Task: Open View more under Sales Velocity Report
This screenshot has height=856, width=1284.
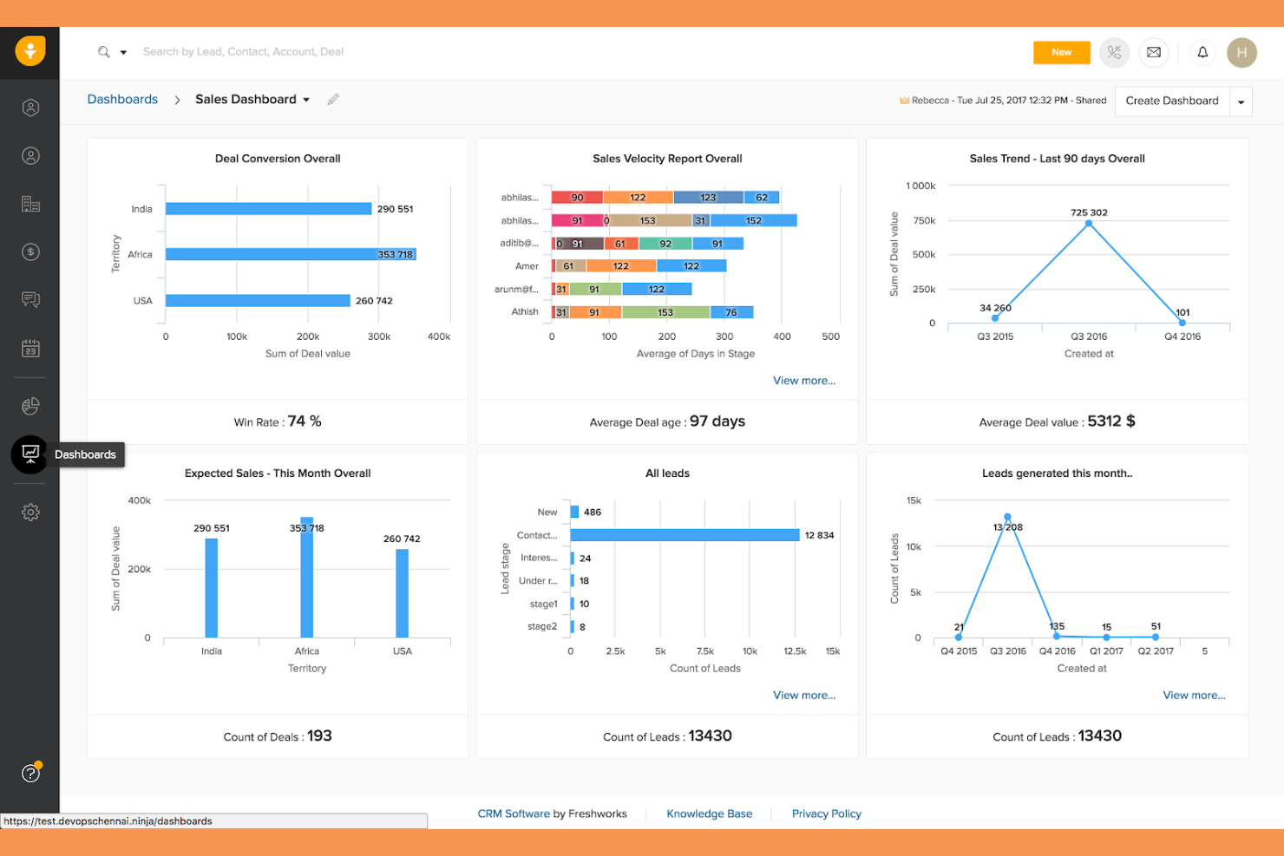Action: (x=803, y=380)
